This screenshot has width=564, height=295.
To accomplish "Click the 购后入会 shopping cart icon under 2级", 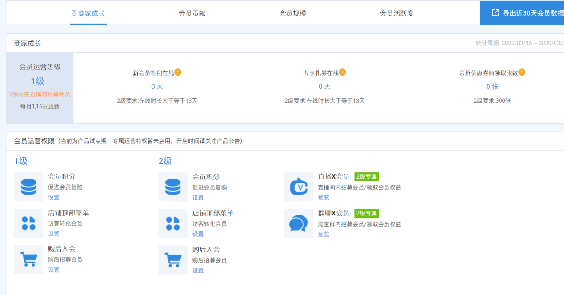I will click(172, 259).
